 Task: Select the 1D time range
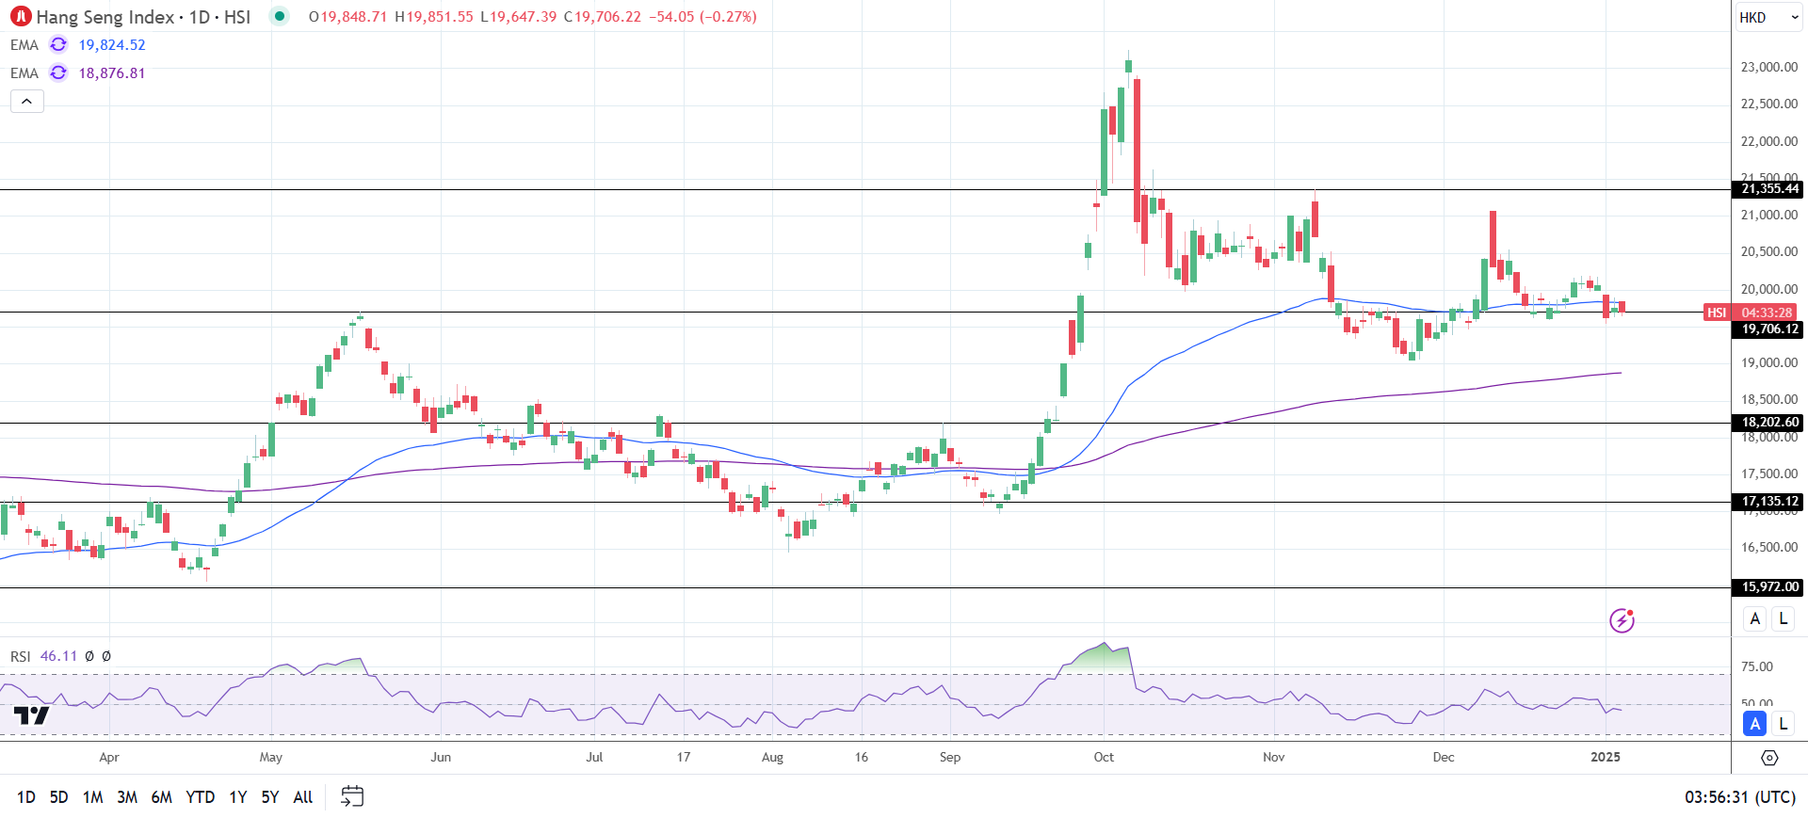pyautogui.click(x=26, y=797)
